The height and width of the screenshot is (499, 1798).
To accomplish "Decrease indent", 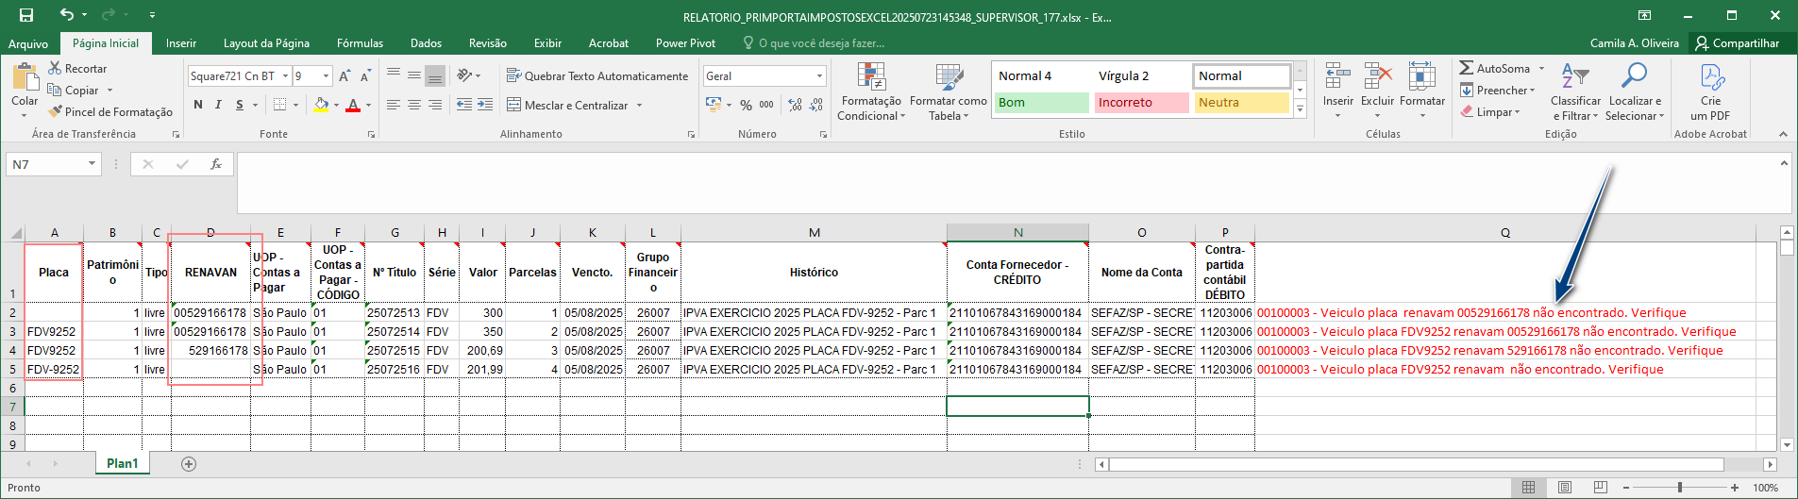I will tap(464, 105).
